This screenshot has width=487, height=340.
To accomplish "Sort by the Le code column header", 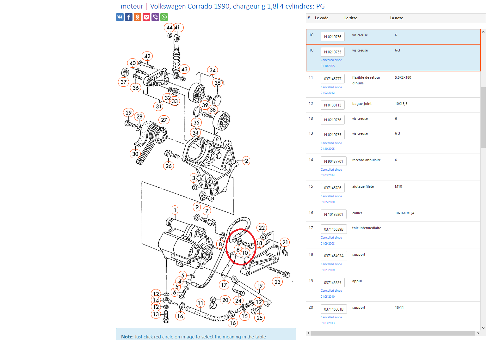I will coord(322,18).
